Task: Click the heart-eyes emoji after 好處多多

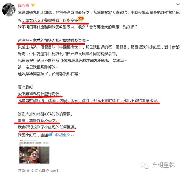Action: pyautogui.click(x=81, y=19)
